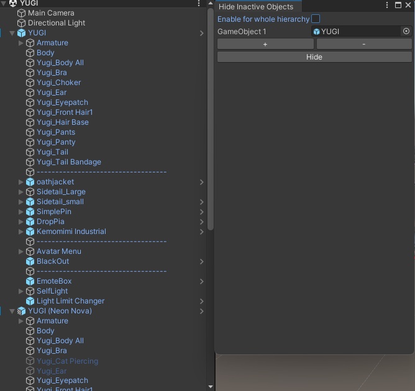Viewport: 415px width, 391px height.
Task: Click the Light Limit Changer prefab icon
Action: tap(30, 301)
